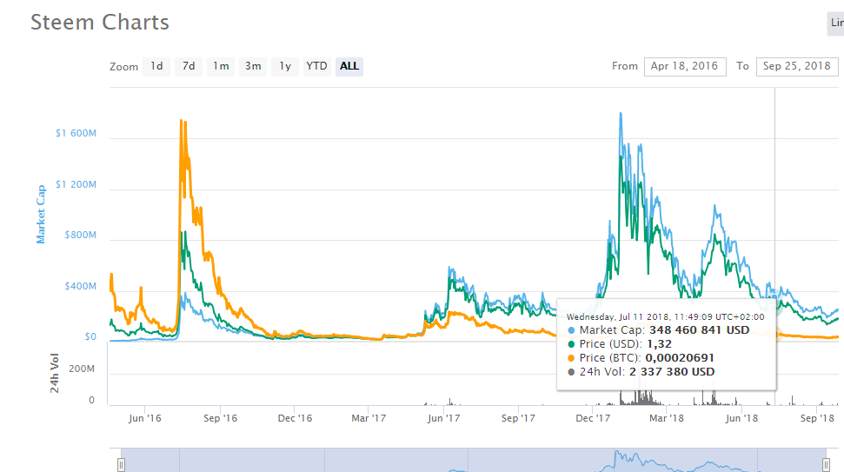Select the YTD zoom range
The image size is (844, 472).
pyautogui.click(x=317, y=66)
